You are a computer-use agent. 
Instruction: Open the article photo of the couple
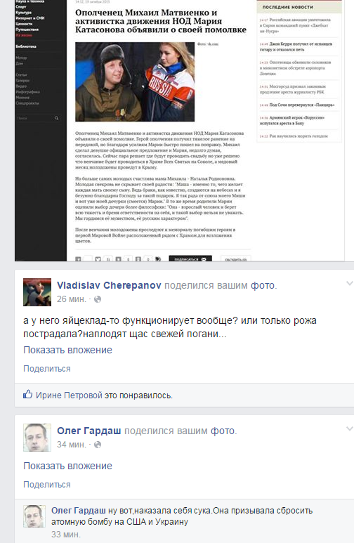135,81
